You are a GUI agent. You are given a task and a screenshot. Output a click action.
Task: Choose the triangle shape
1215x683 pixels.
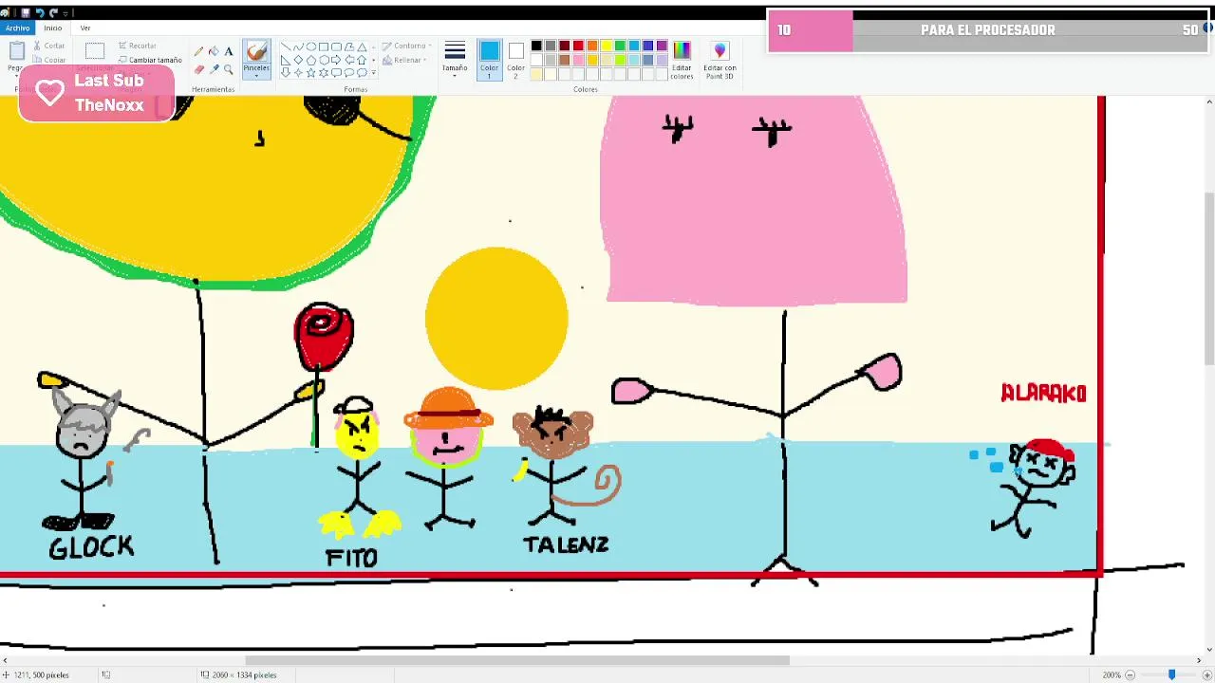coord(362,46)
